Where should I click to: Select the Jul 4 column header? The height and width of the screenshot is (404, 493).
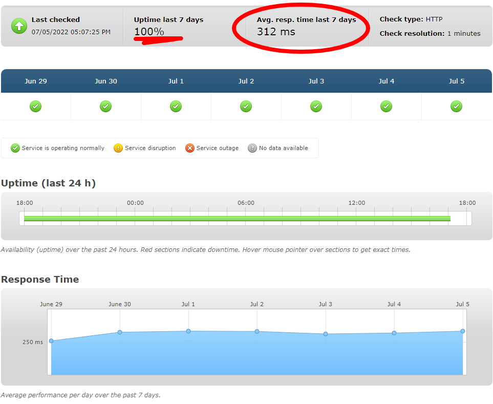pyautogui.click(x=386, y=81)
